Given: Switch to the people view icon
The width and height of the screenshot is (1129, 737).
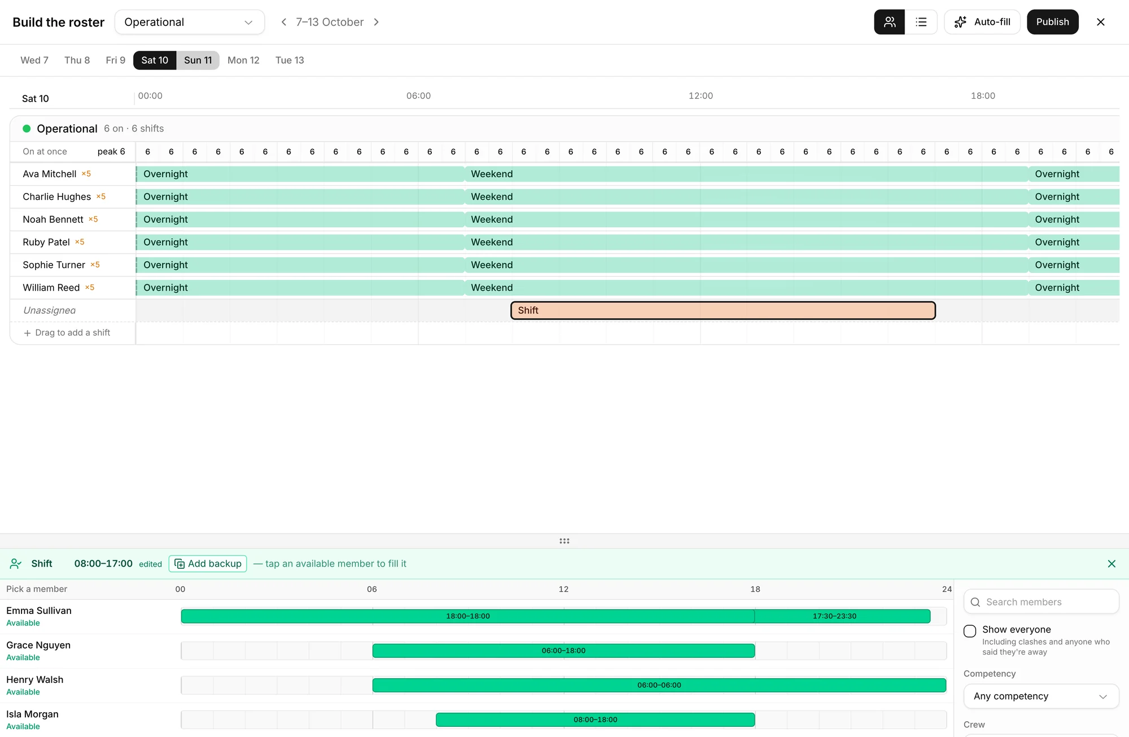Looking at the screenshot, I should click(889, 22).
